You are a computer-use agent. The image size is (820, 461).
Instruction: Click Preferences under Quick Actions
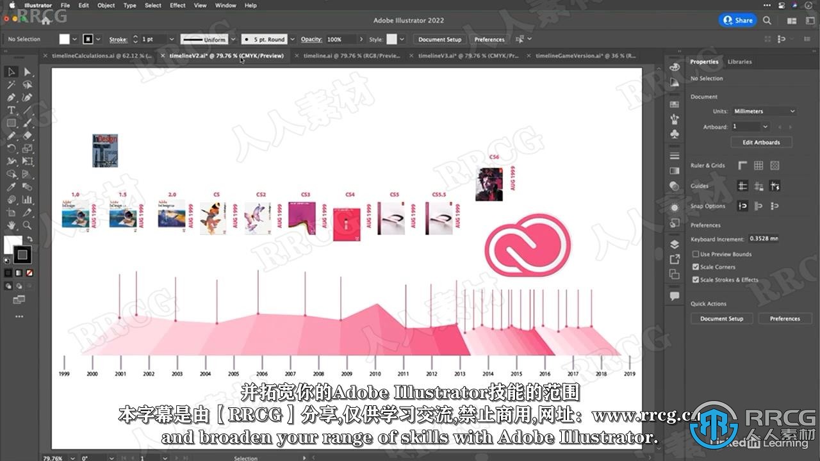coord(785,318)
